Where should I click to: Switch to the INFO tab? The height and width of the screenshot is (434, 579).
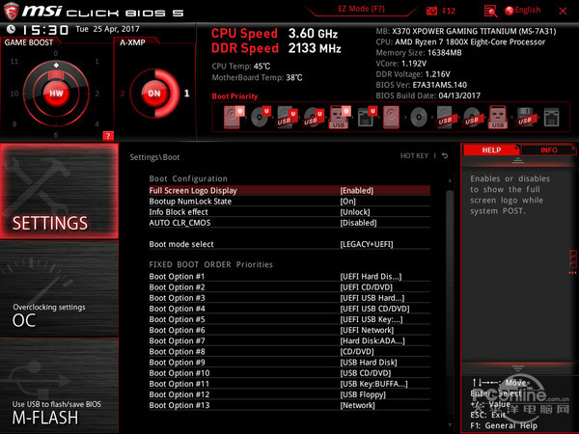coord(549,149)
